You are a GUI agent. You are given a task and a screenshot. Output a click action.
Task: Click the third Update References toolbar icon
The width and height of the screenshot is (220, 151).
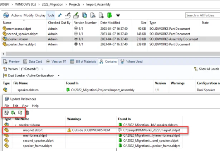point(20,112)
